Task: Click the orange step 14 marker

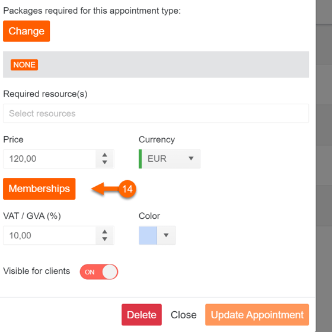Action: pos(127,189)
